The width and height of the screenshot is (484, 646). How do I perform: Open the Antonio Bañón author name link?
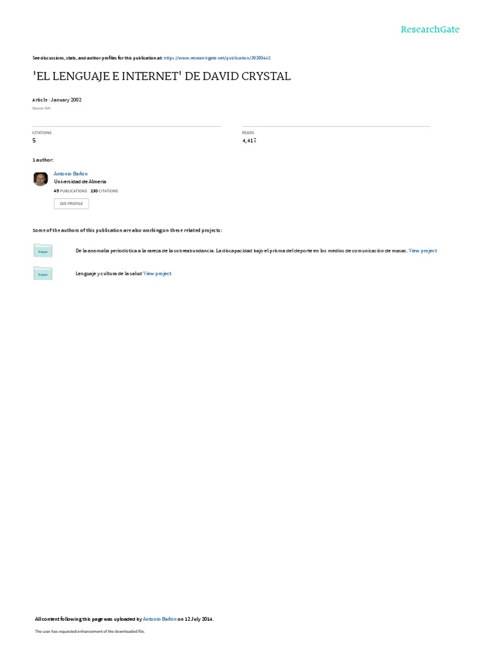(x=71, y=174)
